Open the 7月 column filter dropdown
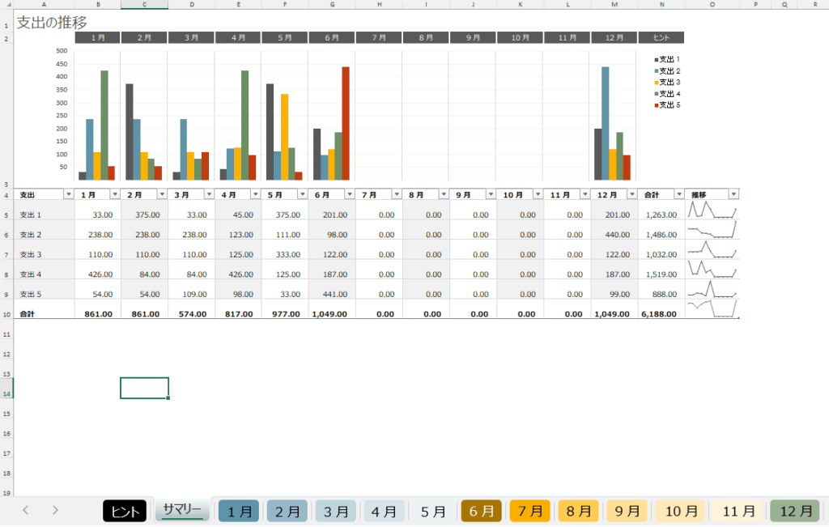 click(397, 194)
